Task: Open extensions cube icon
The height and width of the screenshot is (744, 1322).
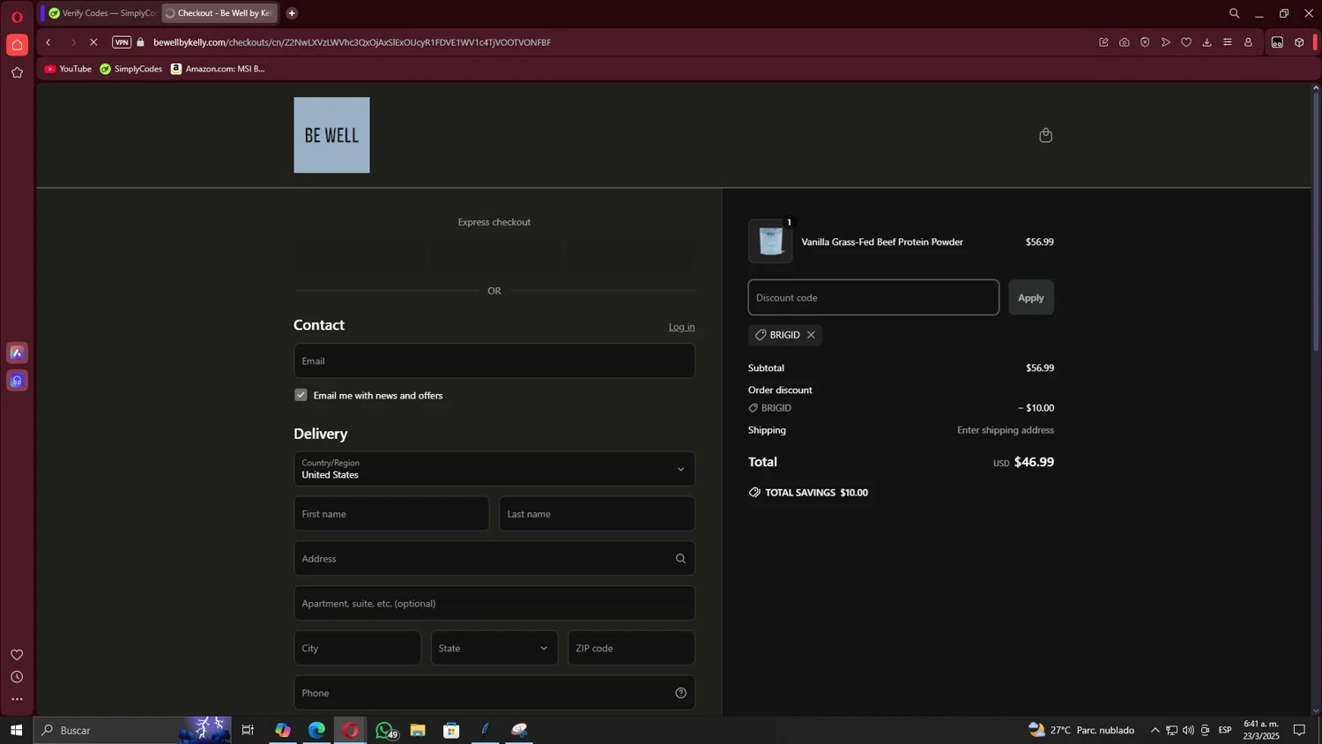Action: pyautogui.click(x=1299, y=42)
